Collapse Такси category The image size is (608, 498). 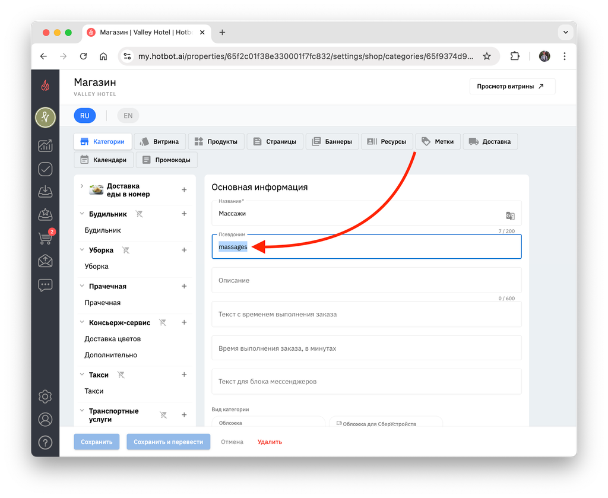tap(82, 375)
